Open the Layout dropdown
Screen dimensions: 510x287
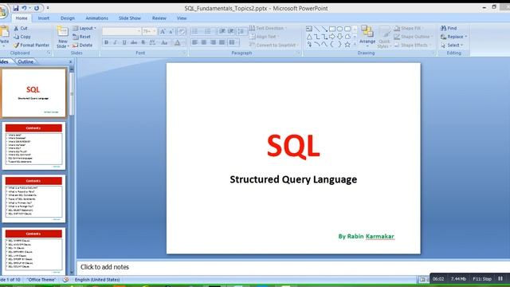click(84, 29)
